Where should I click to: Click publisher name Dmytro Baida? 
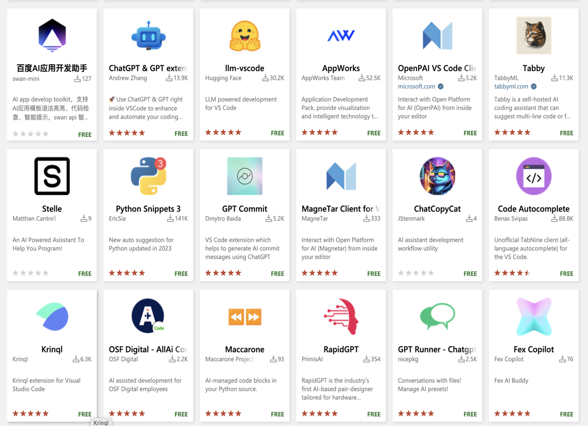coord(223,219)
